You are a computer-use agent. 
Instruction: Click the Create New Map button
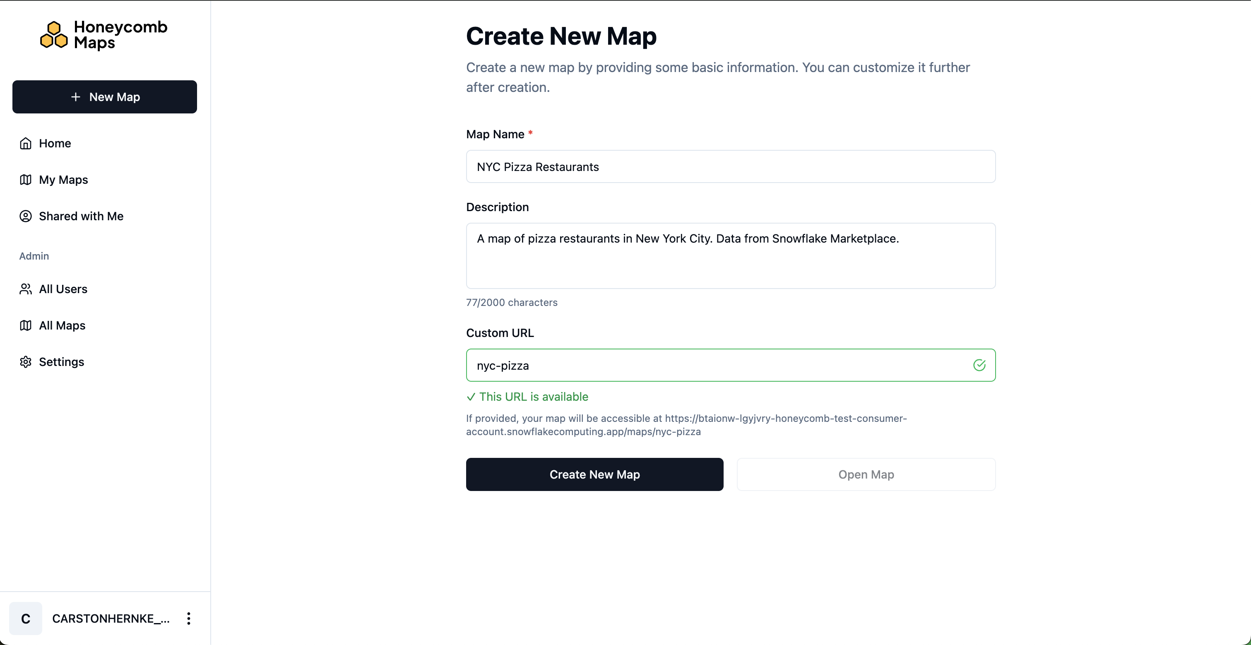(594, 474)
